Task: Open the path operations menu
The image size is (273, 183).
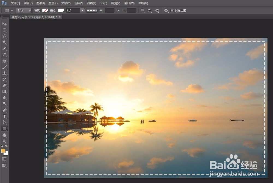Action: (143, 11)
